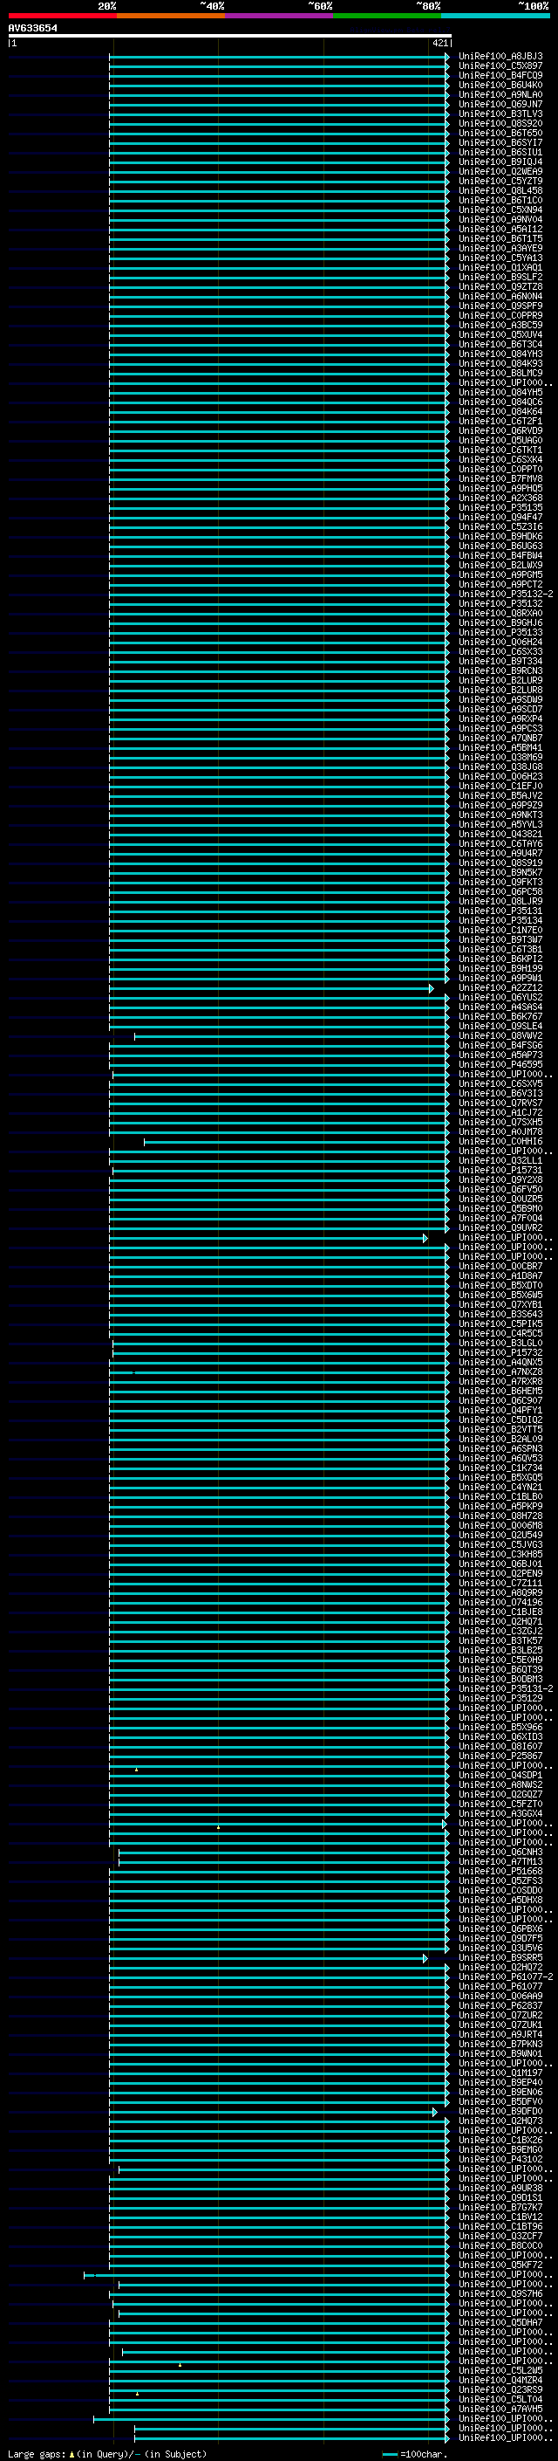Select hit label UniRef100_B9H199
This screenshot has width=558, height=2461.
(x=500, y=969)
